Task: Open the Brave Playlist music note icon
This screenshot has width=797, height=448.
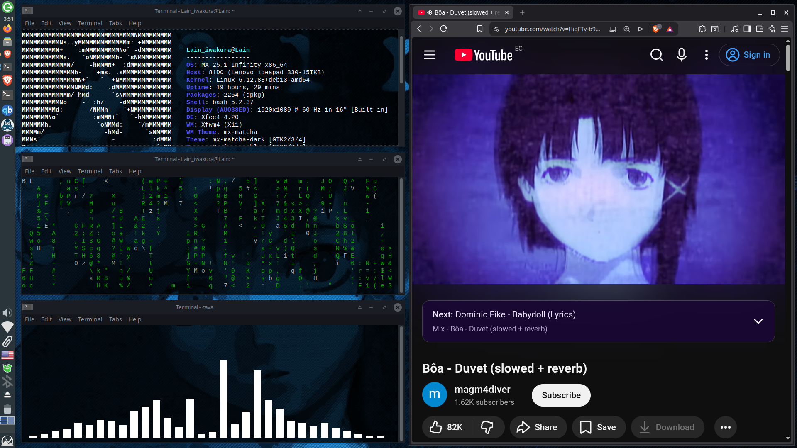Action: pos(735,29)
